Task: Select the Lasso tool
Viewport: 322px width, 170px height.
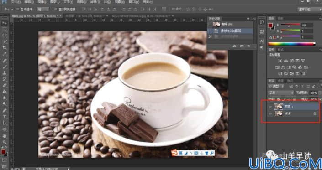Action: click(4, 35)
